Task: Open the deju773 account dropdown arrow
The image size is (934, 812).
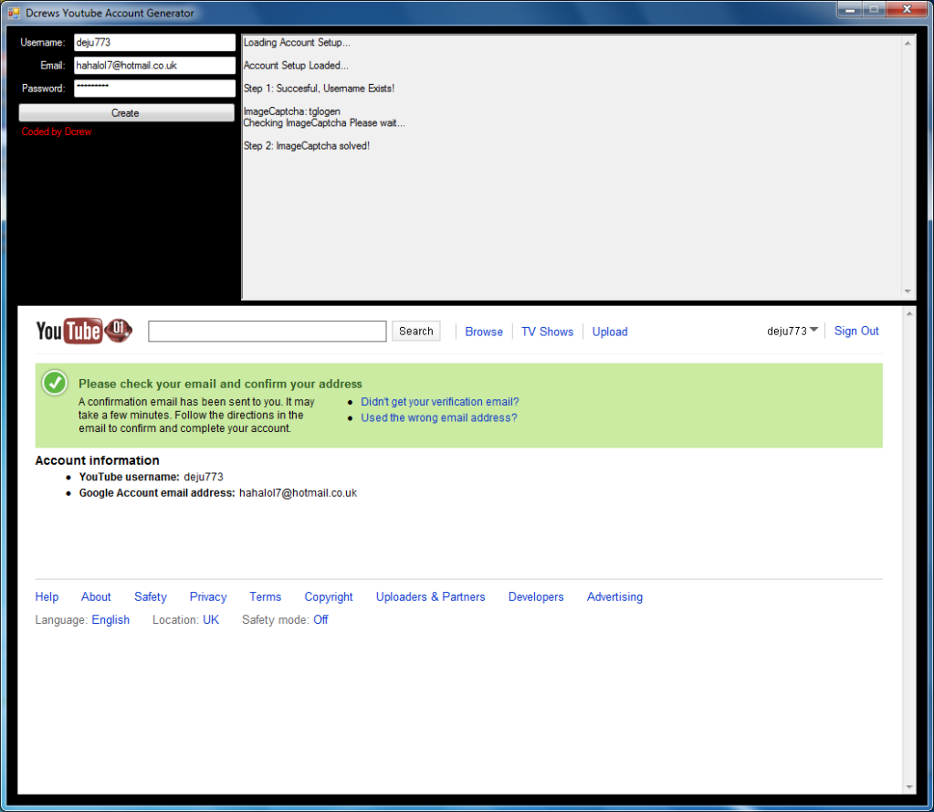Action: (x=813, y=330)
